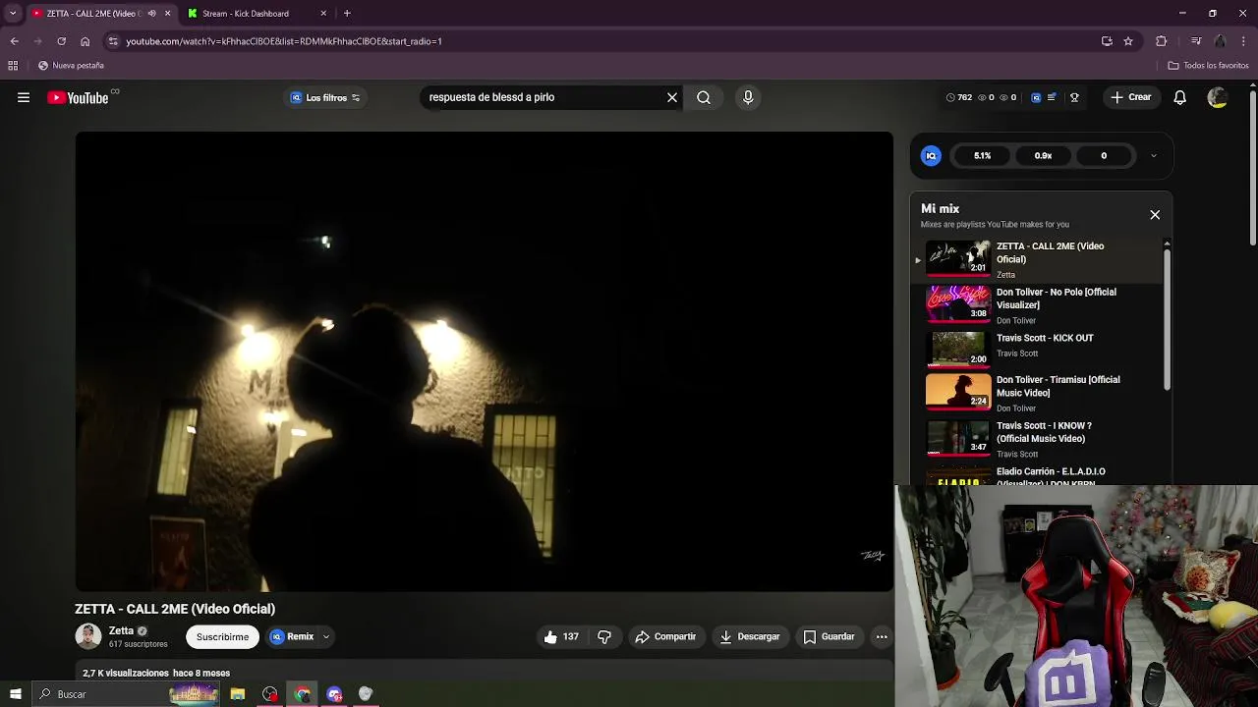Run search with the magnifier button
The width and height of the screenshot is (1258, 707).
point(704,97)
